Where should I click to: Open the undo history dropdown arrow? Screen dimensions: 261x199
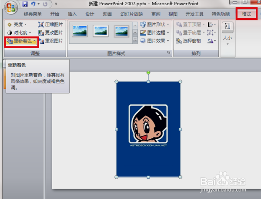pos(39,4)
